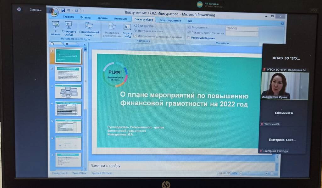The image size is (322, 188).
Task: Click the Save icon in quick access toolbar
Action: (x=63, y=10)
